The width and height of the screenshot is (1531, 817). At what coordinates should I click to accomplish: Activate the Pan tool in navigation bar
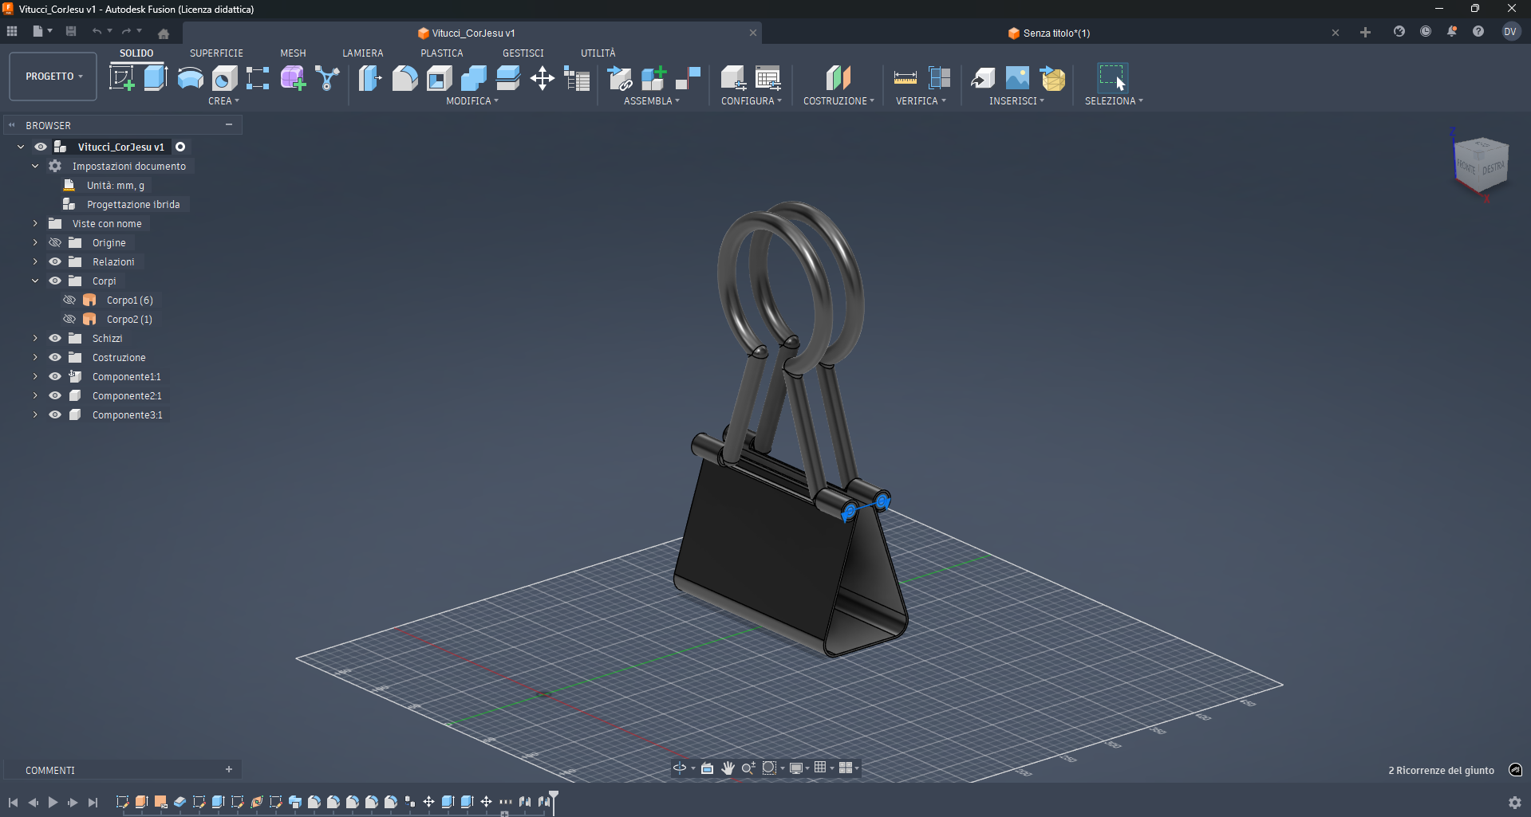click(x=727, y=768)
